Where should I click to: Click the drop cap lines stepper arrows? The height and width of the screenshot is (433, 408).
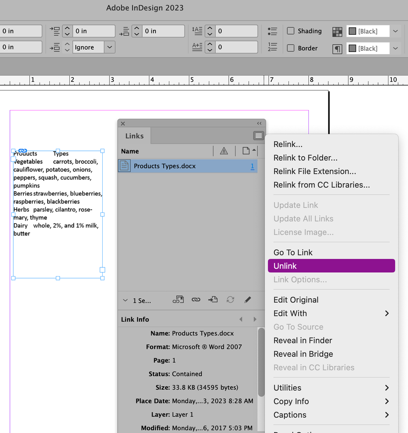coord(210,31)
